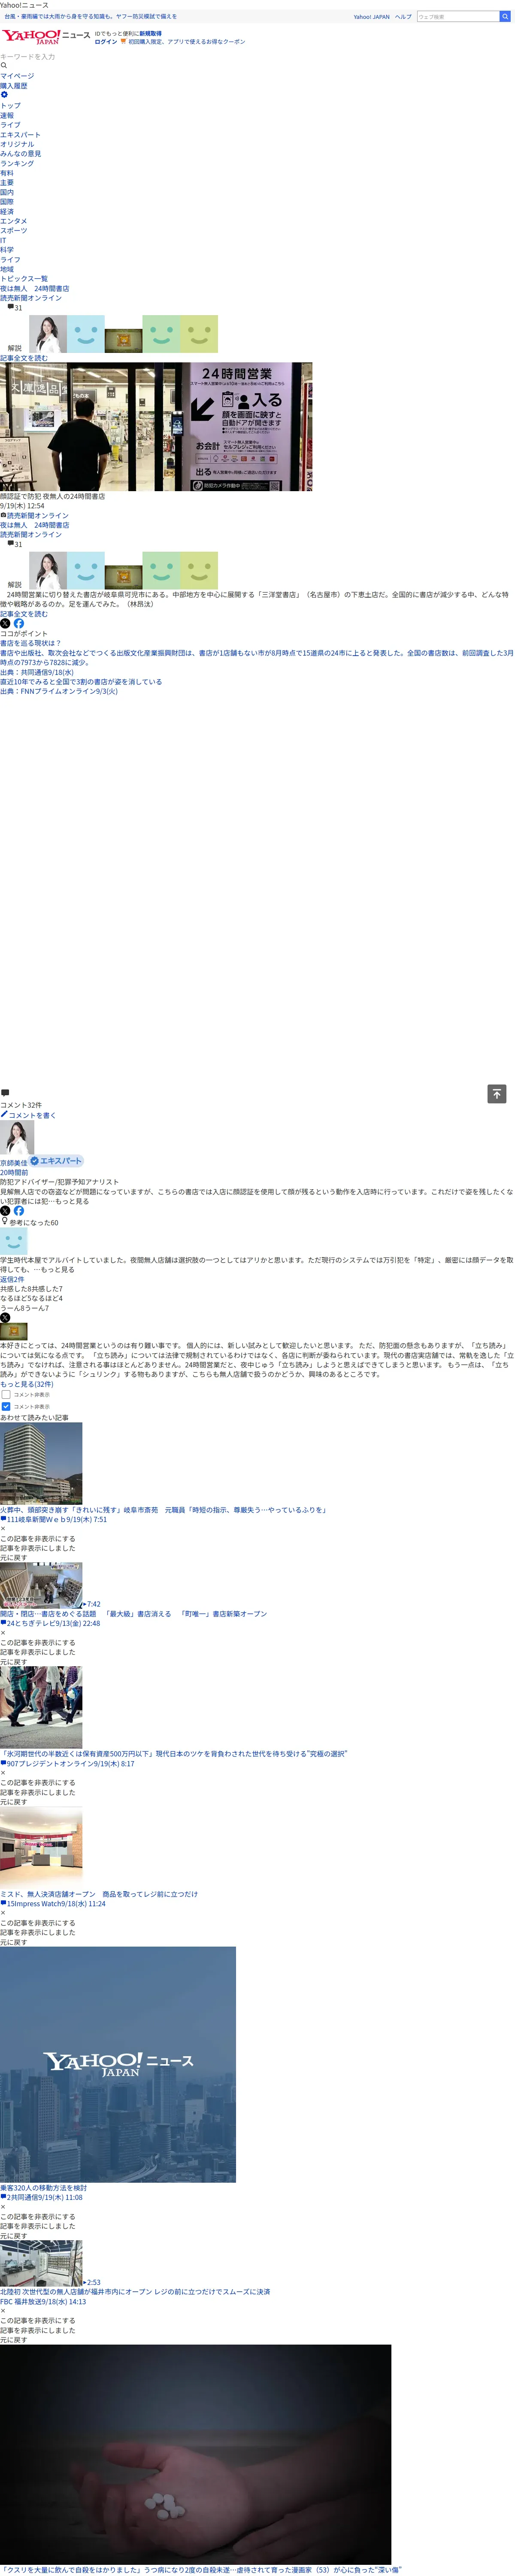
Task: Click in the ウェブ検索 input field
Action: [457, 16]
